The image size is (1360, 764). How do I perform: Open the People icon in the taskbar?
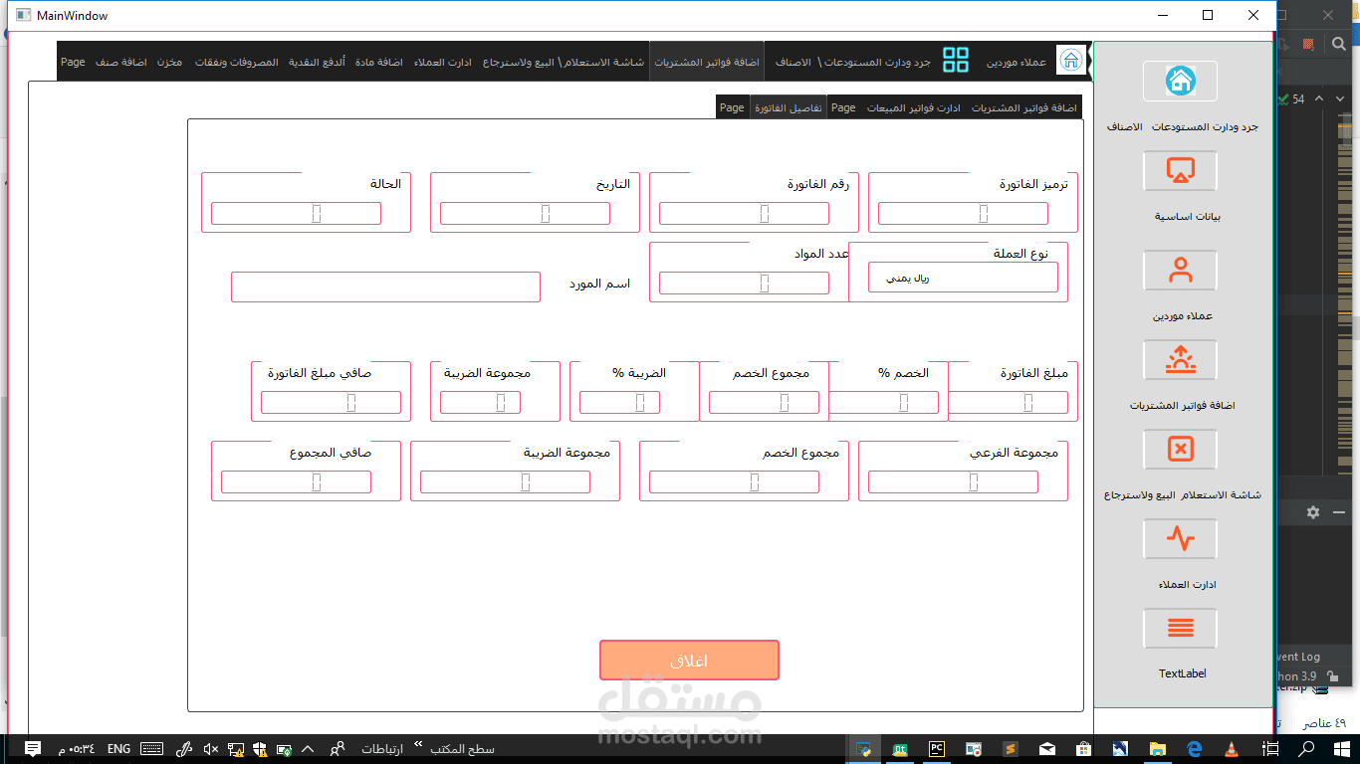[x=338, y=749]
